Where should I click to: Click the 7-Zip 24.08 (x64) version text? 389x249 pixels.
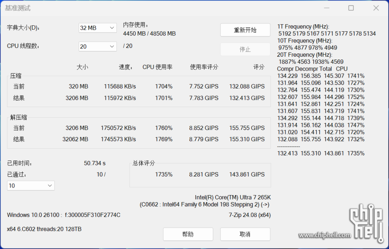(250, 215)
